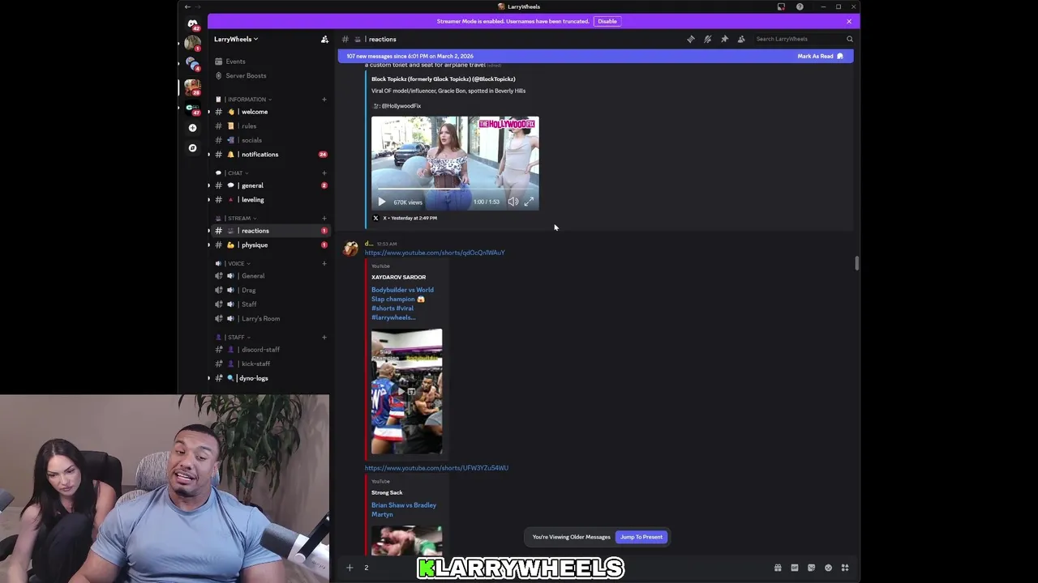
Task: Select the socials channel
Action: pyautogui.click(x=268, y=140)
